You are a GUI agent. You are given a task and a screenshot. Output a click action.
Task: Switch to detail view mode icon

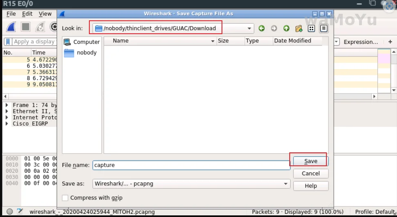(324, 28)
